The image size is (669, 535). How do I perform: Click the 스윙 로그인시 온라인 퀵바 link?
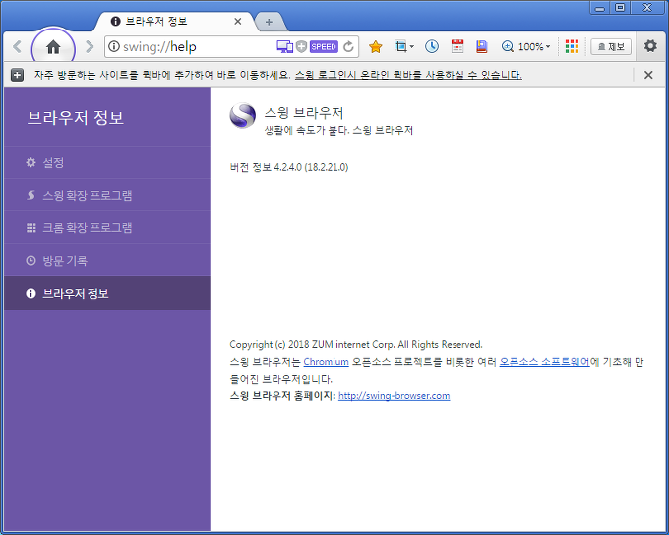[x=408, y=75]
